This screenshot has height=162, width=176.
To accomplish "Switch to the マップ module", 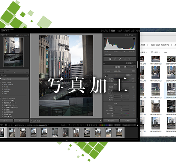I will point(120,31).
